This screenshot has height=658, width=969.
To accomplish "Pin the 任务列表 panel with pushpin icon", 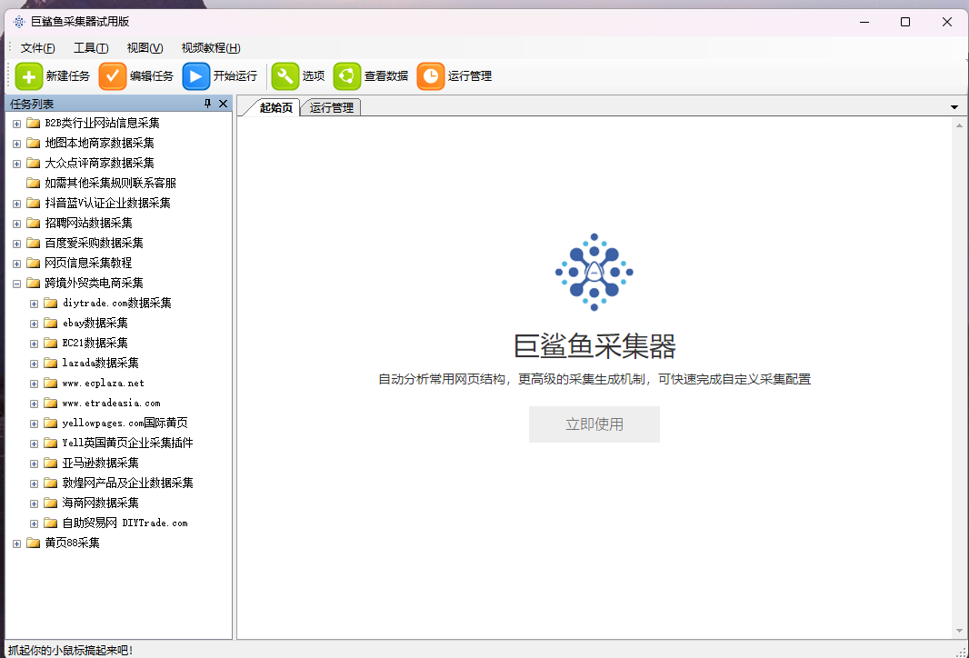I will pos(207,104).
